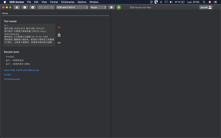
Task: Open the File menu
Action: coord(29,2)
